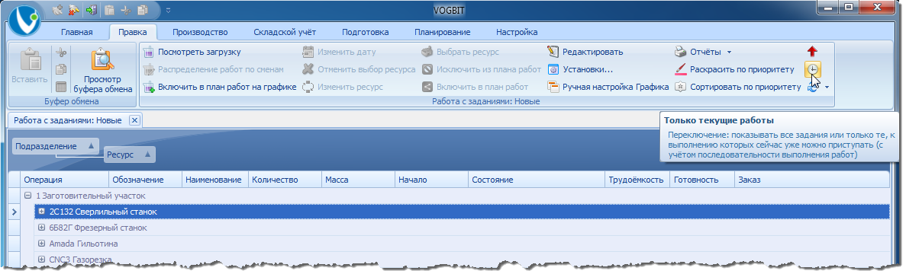Click the Трудоёмкость column header

click(637, 180)
